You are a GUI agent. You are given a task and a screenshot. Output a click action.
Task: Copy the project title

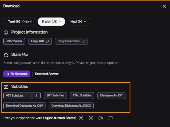[x=40, y=41]
